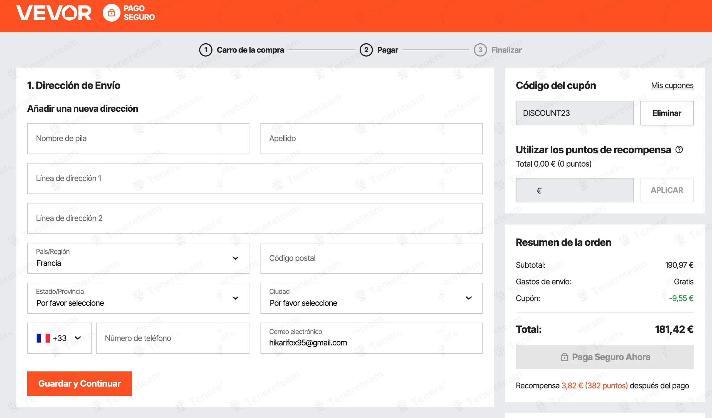712x418 pixels.
Task: Focus the Nombre de pila field
Action: pos(138,139)
